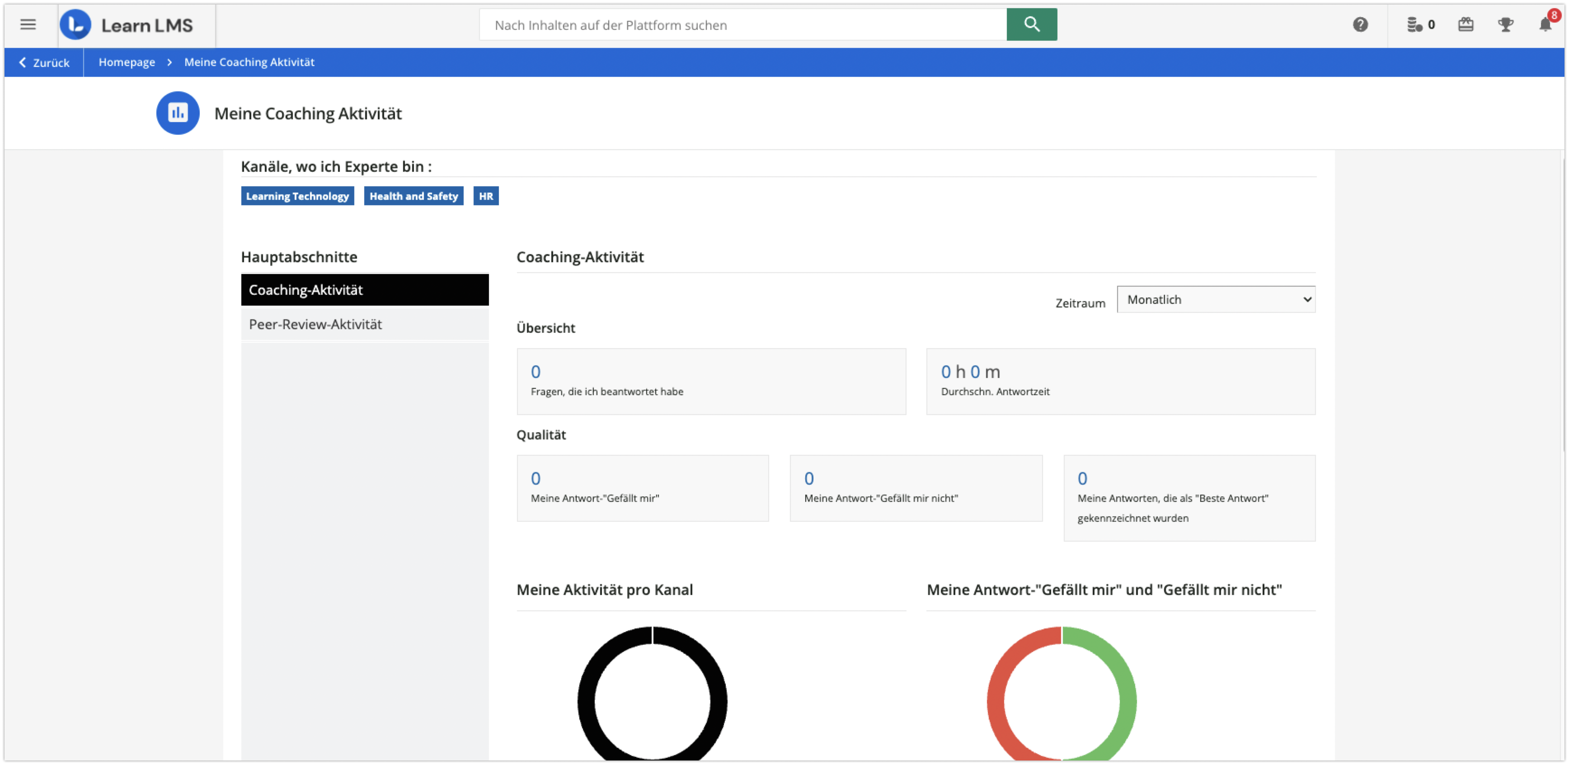Screen dimensions: 1569x765
Task: Click the green search button
Action: pos(1031,24)
